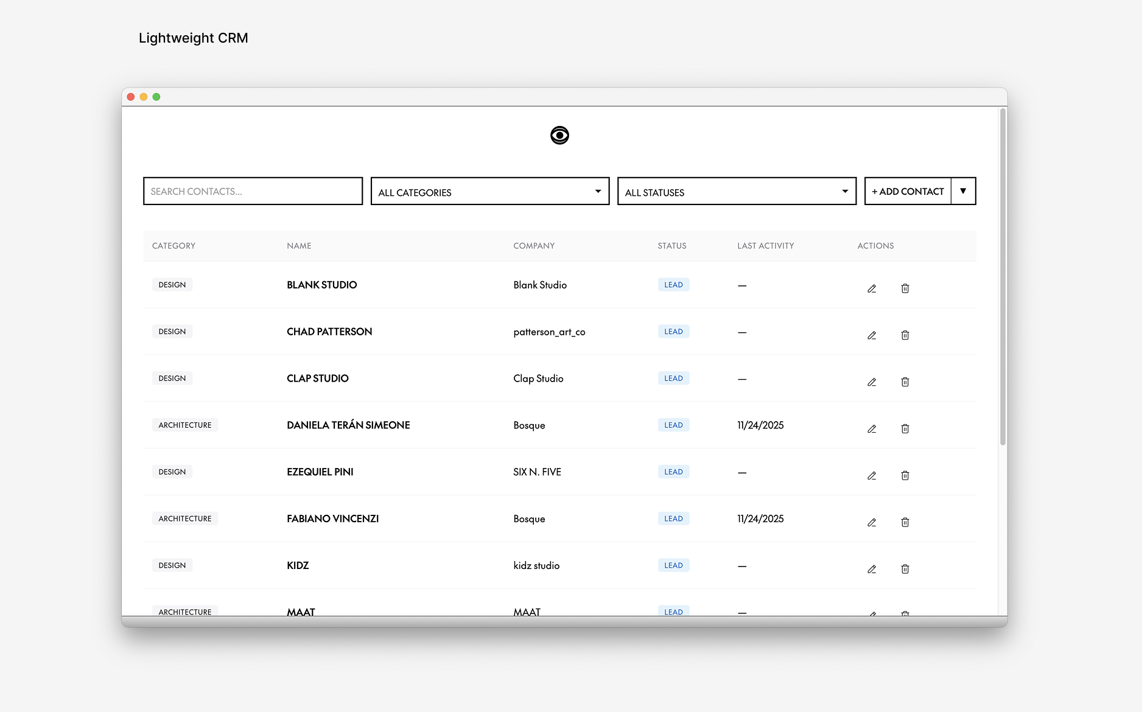Open the All Categories dropdown

(x=489, y=192)
